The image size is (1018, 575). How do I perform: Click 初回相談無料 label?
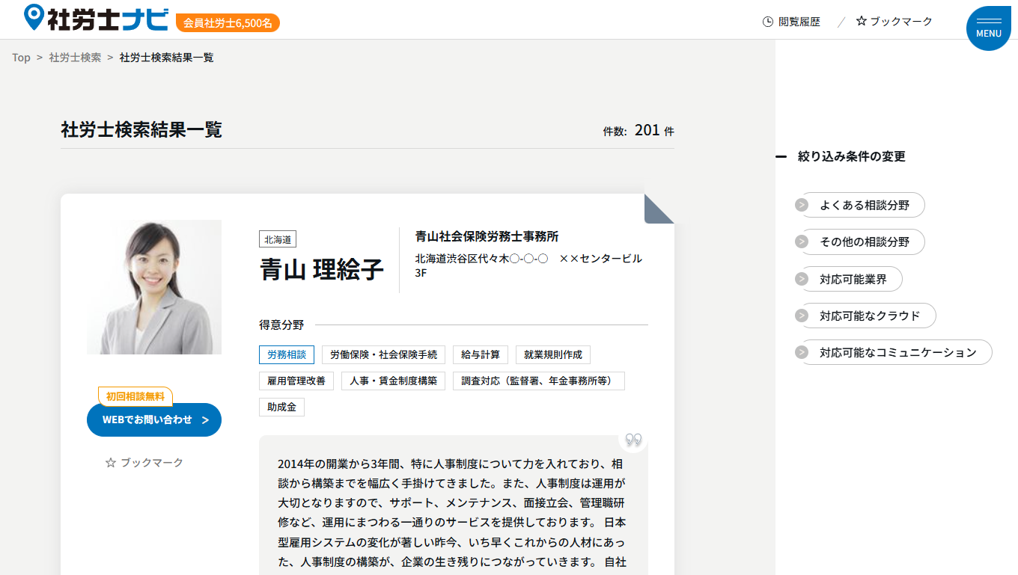135,396
